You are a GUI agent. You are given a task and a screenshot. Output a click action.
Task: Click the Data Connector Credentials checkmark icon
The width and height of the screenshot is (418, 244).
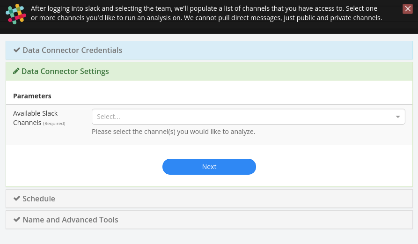tap(17, 50)
